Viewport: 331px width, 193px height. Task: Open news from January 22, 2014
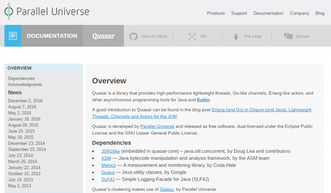(24, 168)
